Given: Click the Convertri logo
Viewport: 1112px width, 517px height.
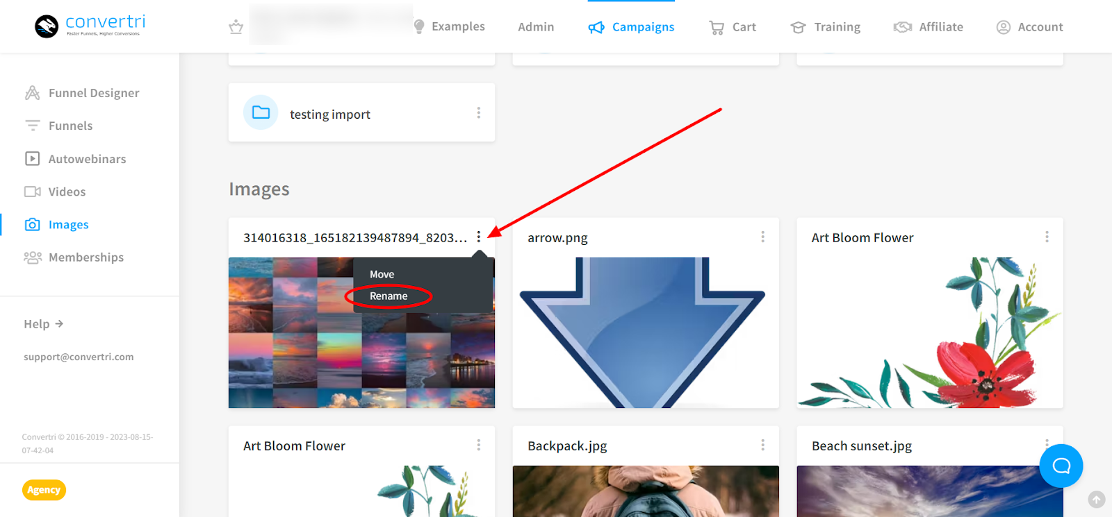Looking at the screenshot, I should (90, 26).
